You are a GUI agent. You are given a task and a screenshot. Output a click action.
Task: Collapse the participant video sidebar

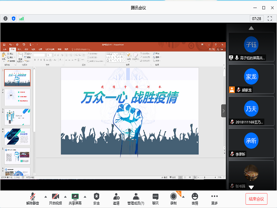coord(223,110)
